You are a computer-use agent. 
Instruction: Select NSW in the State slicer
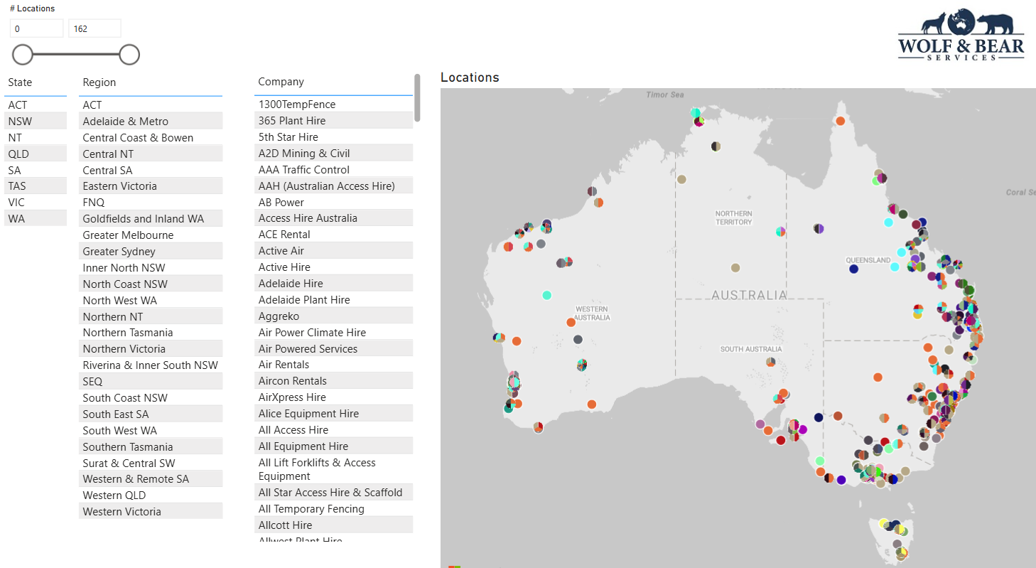(x=36, y=122)
